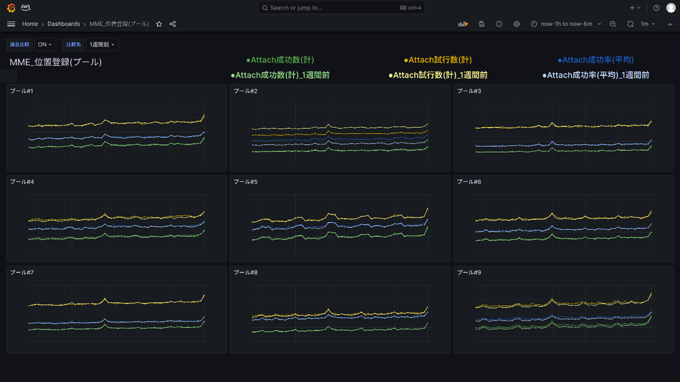
Task: Open the 1m refresh interval dropdown
Action: (x=648, y=24)
